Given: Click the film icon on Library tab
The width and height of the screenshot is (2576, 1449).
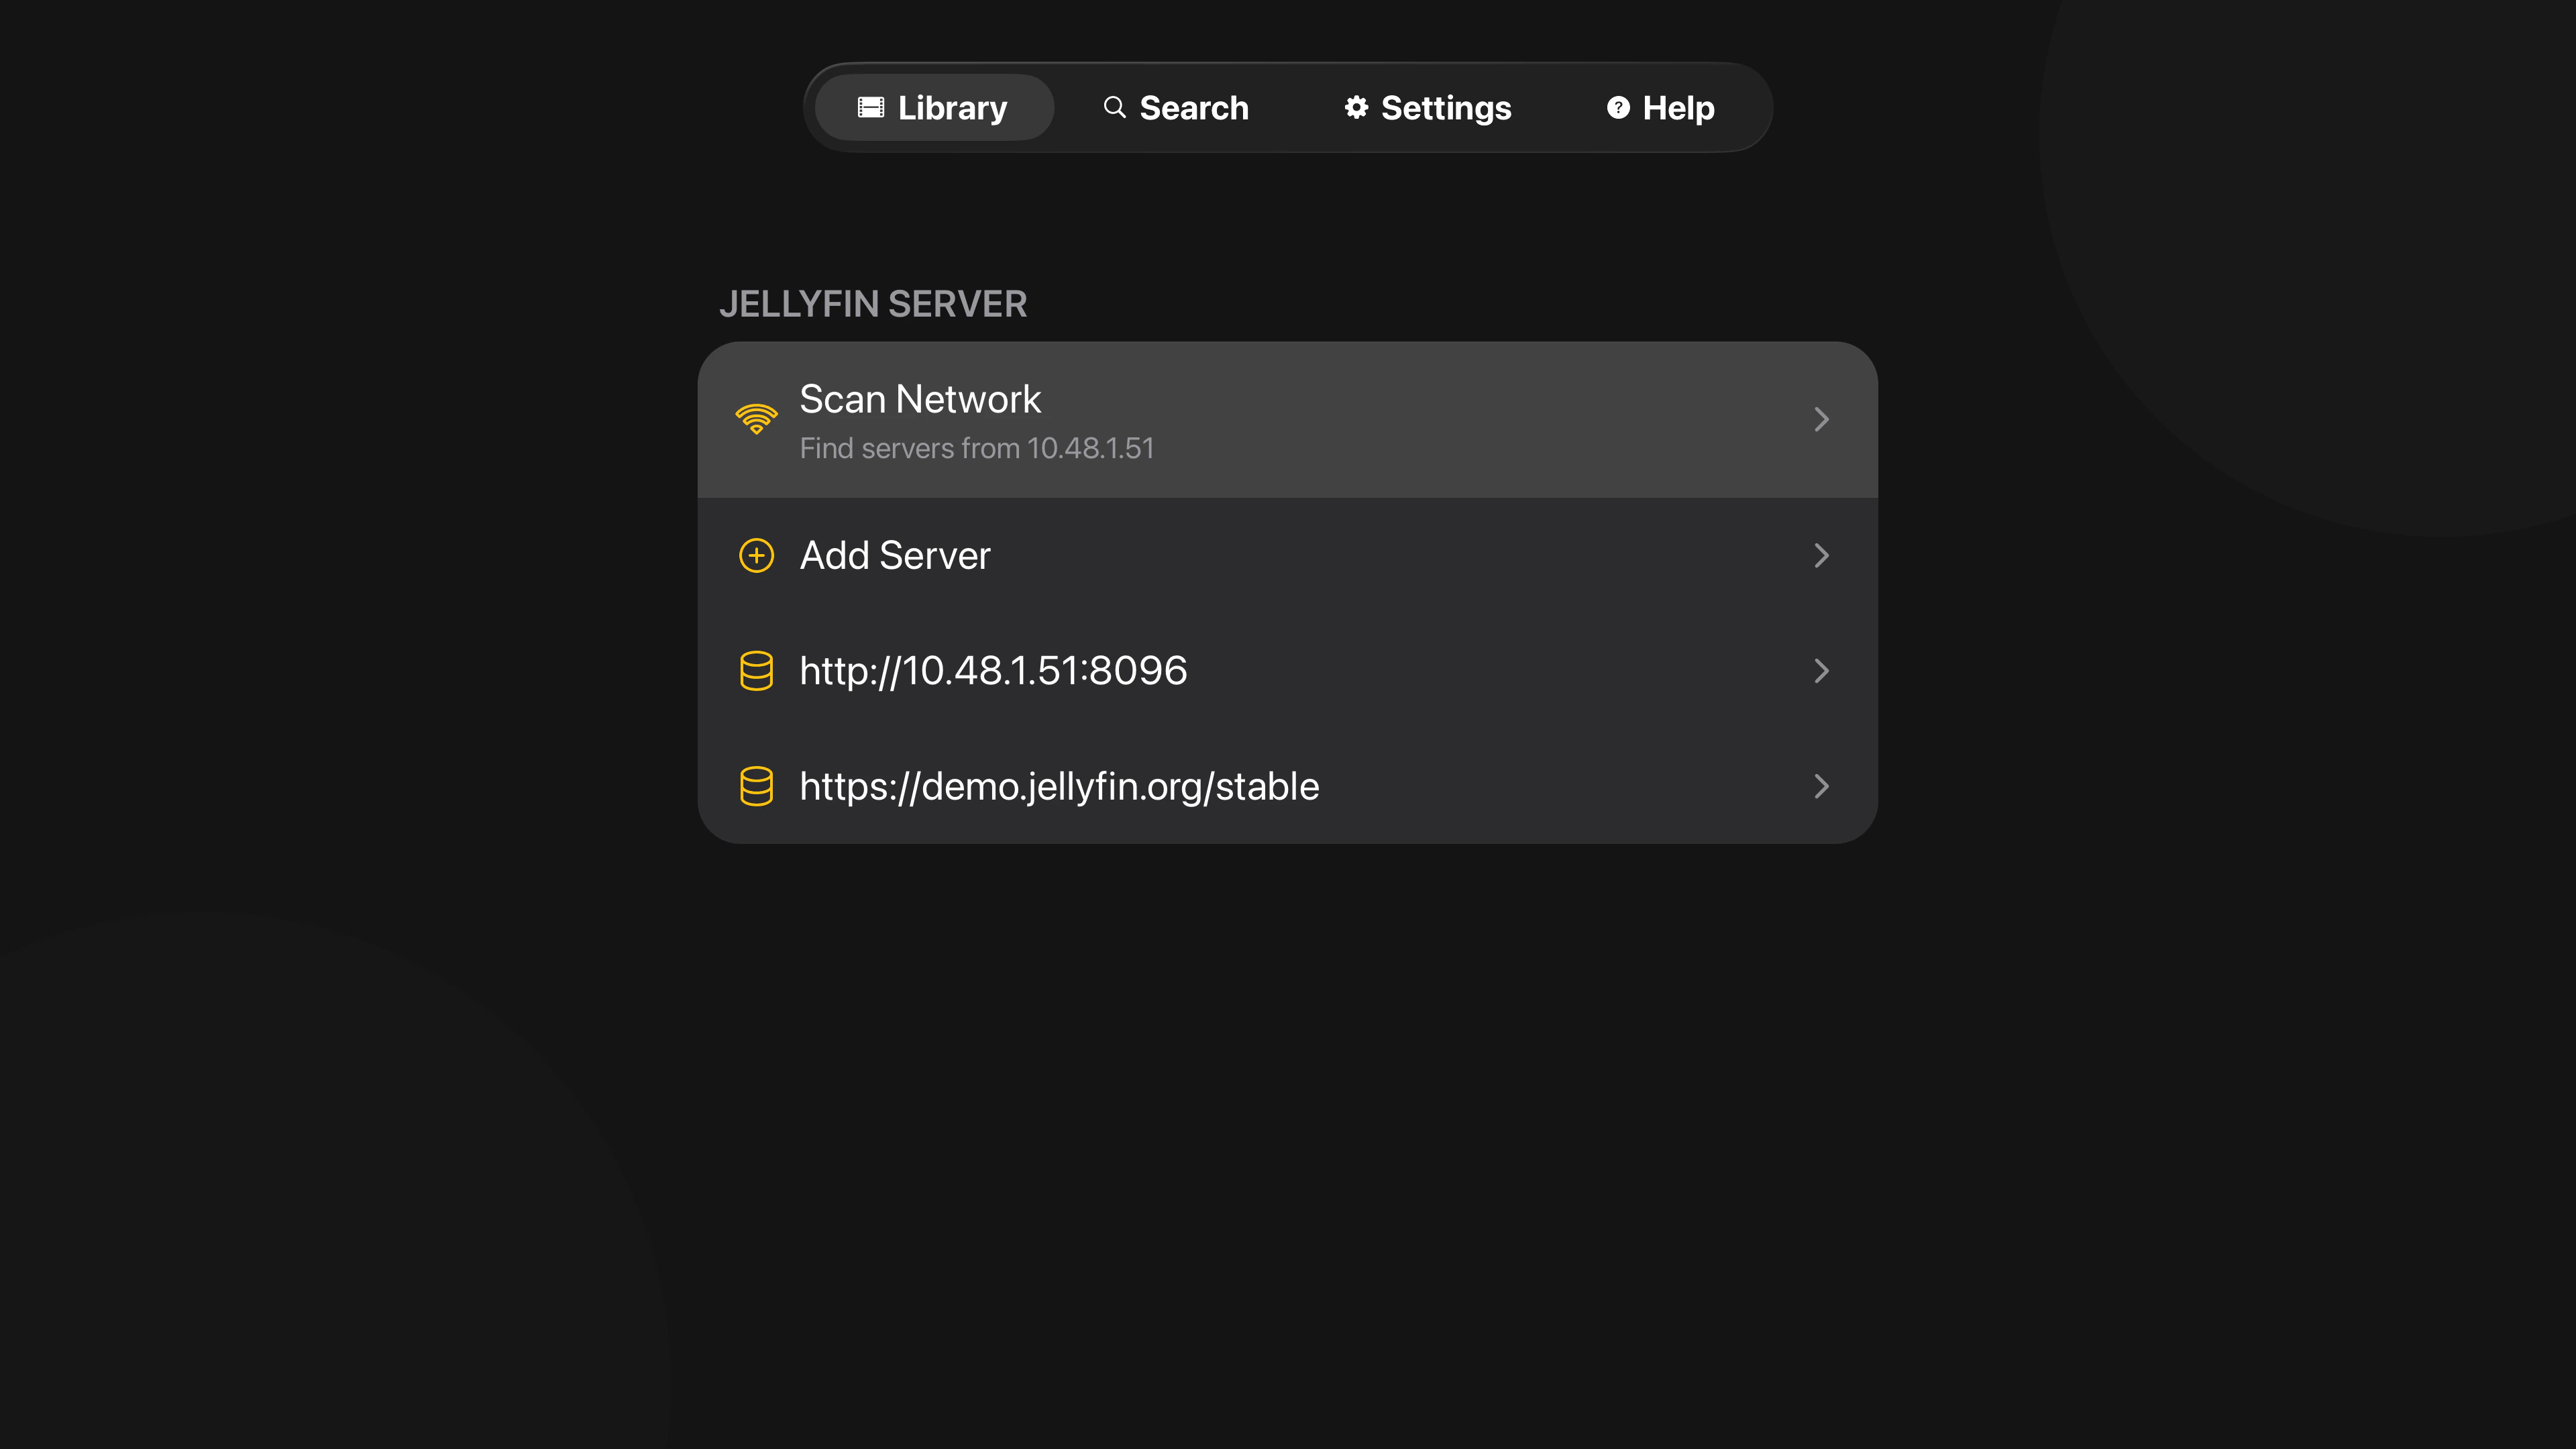Looking at the screenshot, I should (871, 107).
